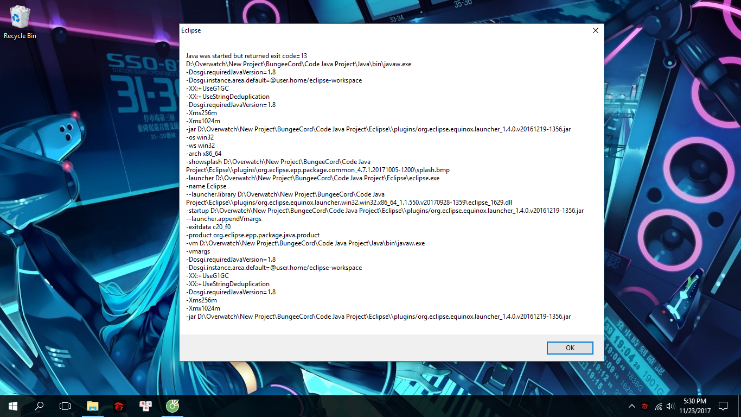
Task: Click the "-exitdata c20_f0" line
Action: click(x=208, y=227)
